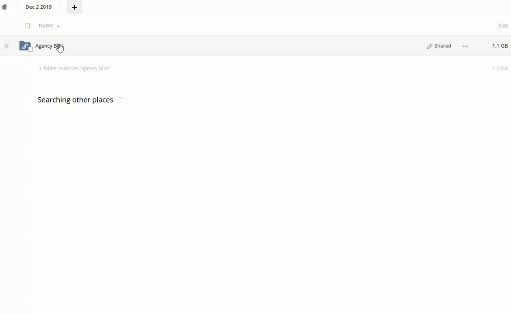
Task: Open the 'Dec 2 2019' breadcrumb folder
Action: [x=38, y=7]
